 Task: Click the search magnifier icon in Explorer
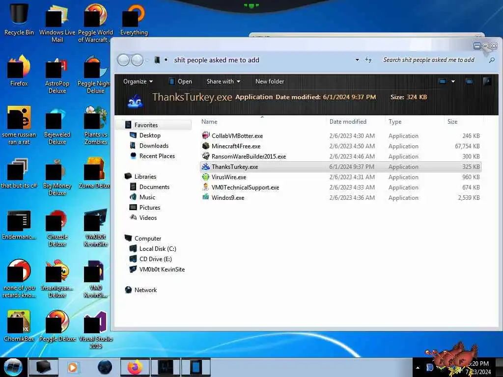tap(492, 60)
